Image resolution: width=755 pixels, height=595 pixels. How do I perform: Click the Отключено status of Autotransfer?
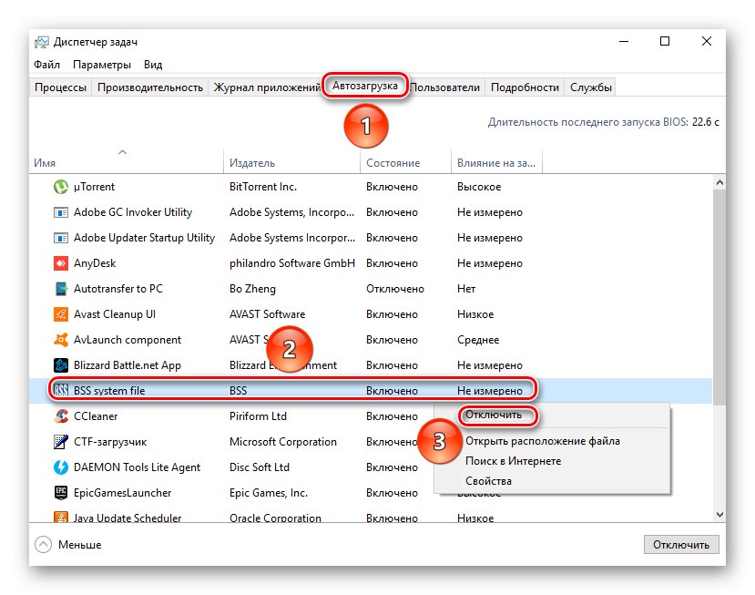pyautogui.click(x=395, y=289)
